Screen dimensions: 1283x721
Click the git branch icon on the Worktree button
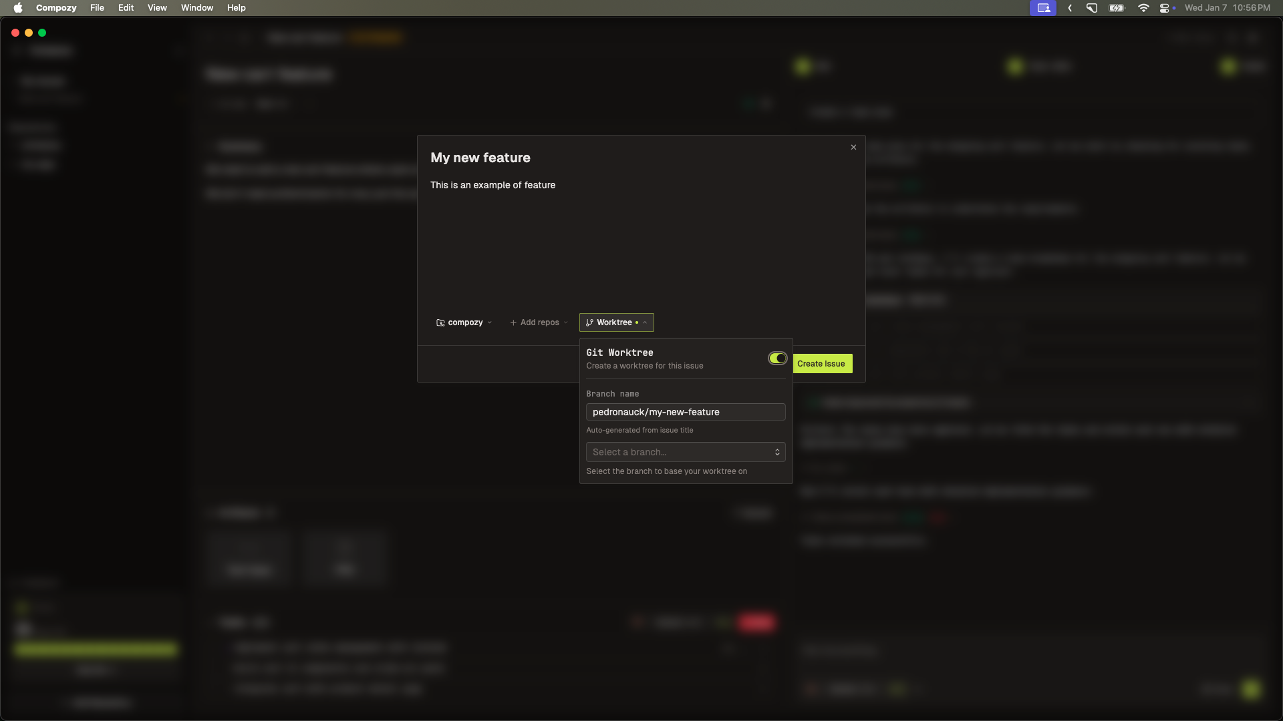pos(588,322)
